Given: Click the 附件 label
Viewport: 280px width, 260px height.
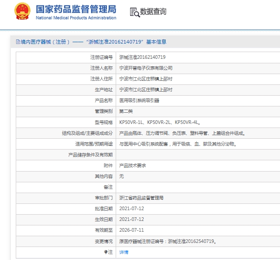Looking at the screenshot, I should click(x=108, y=165).
